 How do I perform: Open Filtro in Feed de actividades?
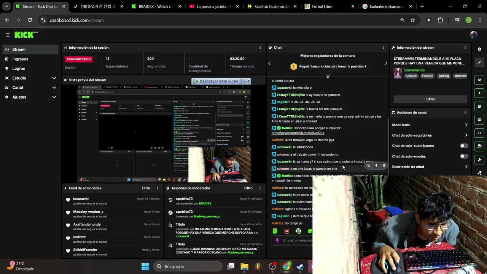tap(146, 188)
